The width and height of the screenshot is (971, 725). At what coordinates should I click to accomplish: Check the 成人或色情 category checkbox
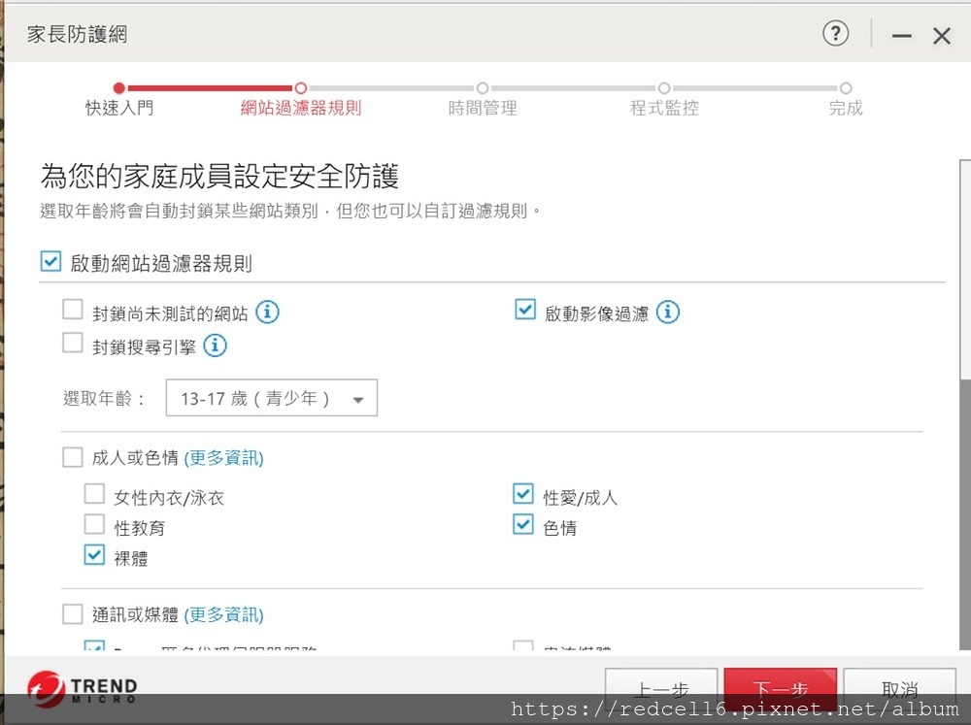(x=73, y=457)
